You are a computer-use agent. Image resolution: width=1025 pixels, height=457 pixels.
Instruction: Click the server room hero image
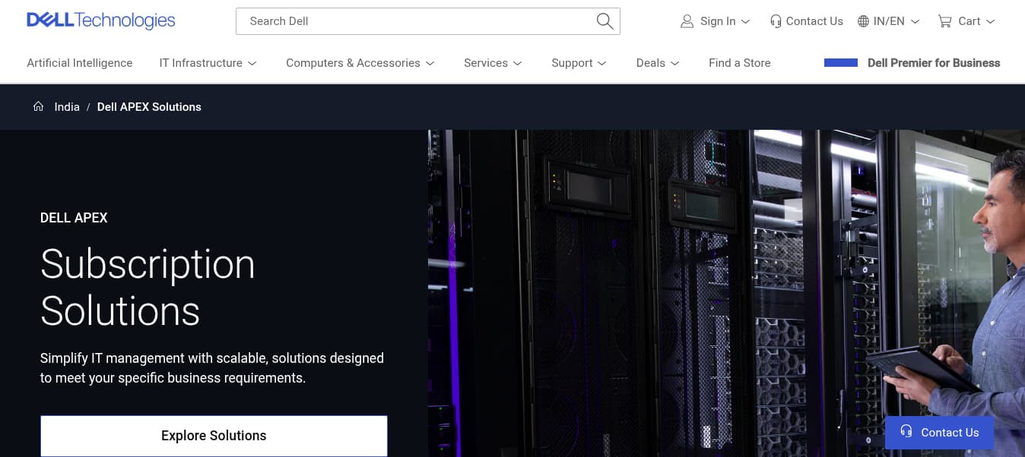click(x=726, y=293)
